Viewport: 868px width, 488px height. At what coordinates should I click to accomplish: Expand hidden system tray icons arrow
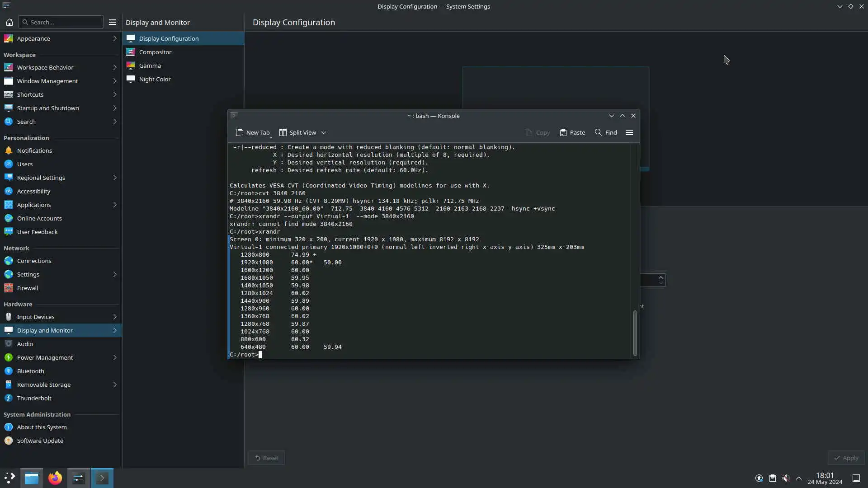(799, 478)
